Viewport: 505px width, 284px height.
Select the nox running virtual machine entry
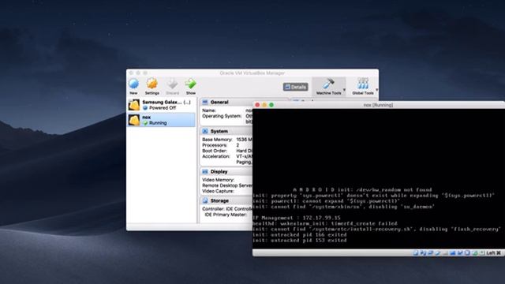[x=161, y=120]
